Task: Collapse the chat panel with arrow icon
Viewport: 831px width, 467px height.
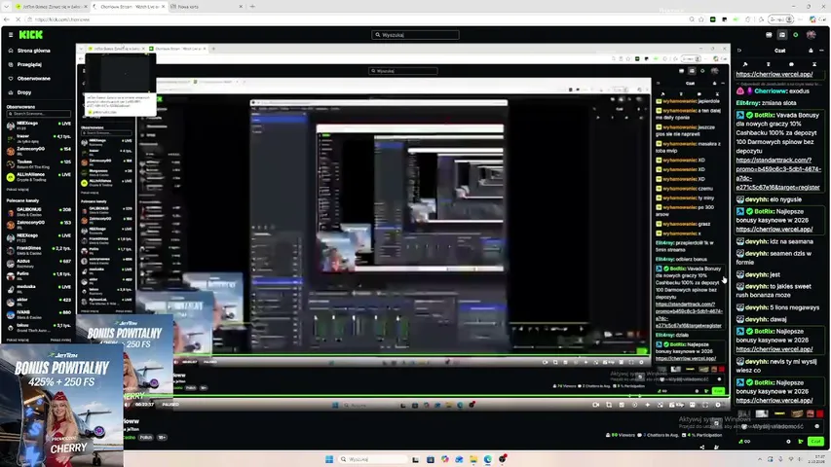Action: click(x=739, y=51)
